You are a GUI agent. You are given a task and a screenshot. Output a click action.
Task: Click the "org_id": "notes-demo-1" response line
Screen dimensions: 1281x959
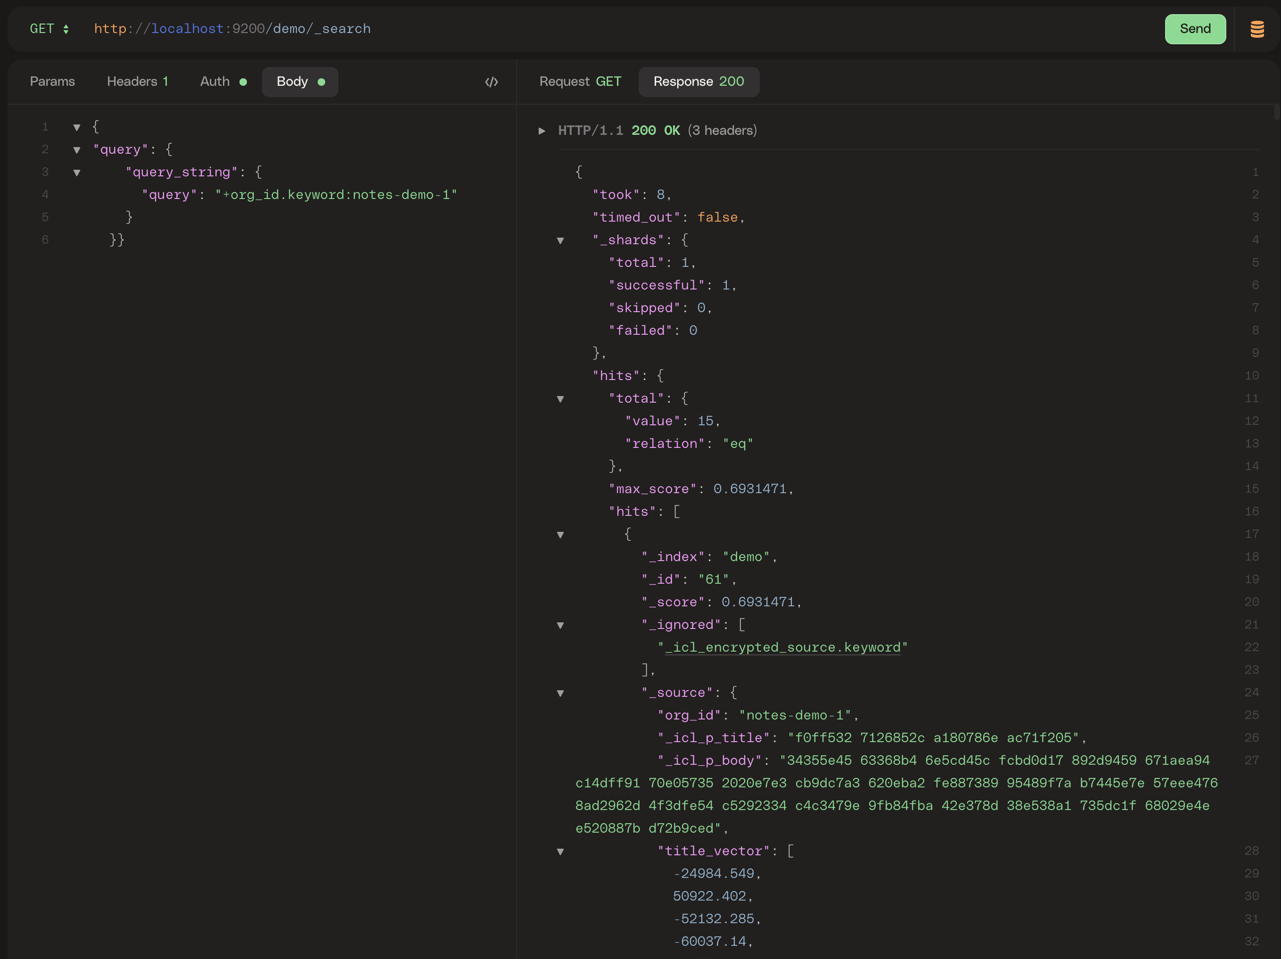point(757,715)
